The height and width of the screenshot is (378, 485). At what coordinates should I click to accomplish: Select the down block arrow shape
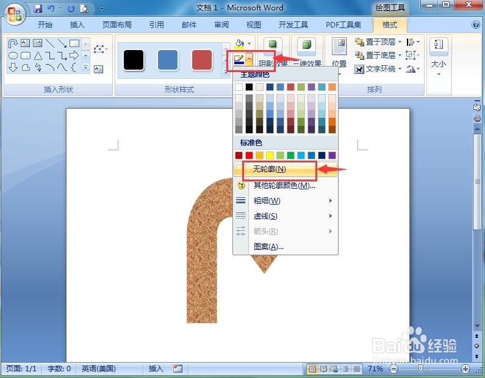pyautogui.click(x=13, y=67)
